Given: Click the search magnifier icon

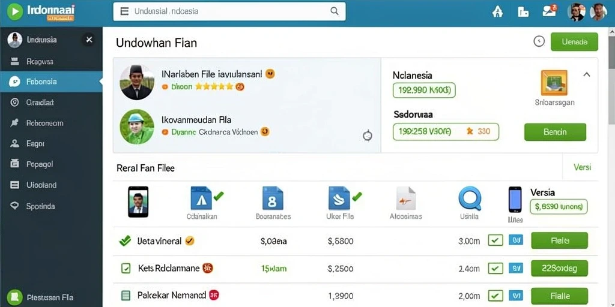Looking at the screenshot, I should 335,11.
